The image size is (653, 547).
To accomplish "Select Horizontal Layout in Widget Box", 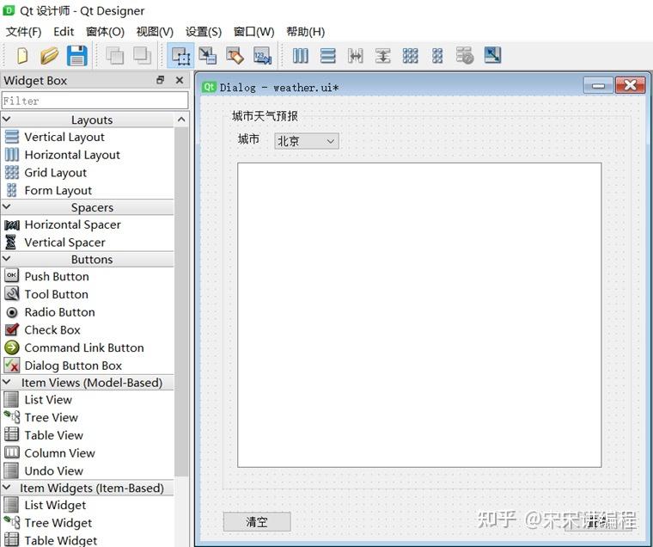I will tap(88, 155).
